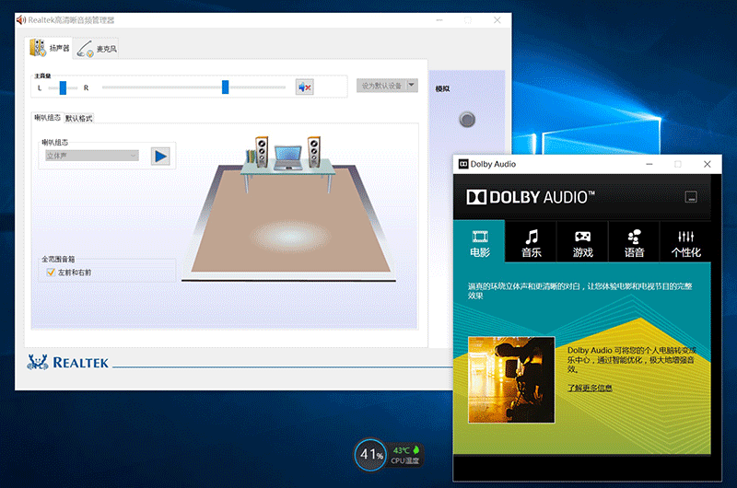This screenshot has height=488, width=737.
Task: Close the Dolby Audio window
Action: coord(707,164)
